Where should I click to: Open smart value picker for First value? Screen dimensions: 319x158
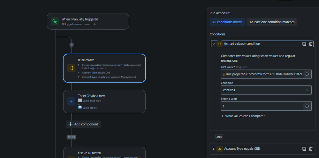tap(307, 74)
